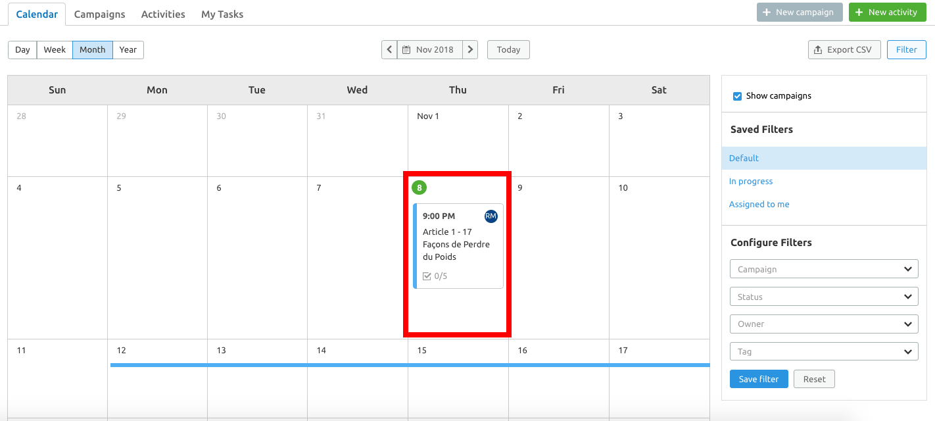The image size is (935, 421).
Task: Uncheck Show campaigns checkbox
Action: pos(737,96)
